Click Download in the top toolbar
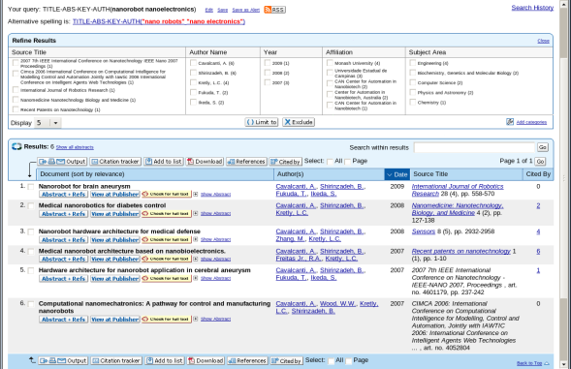 [x=205, y=161]
